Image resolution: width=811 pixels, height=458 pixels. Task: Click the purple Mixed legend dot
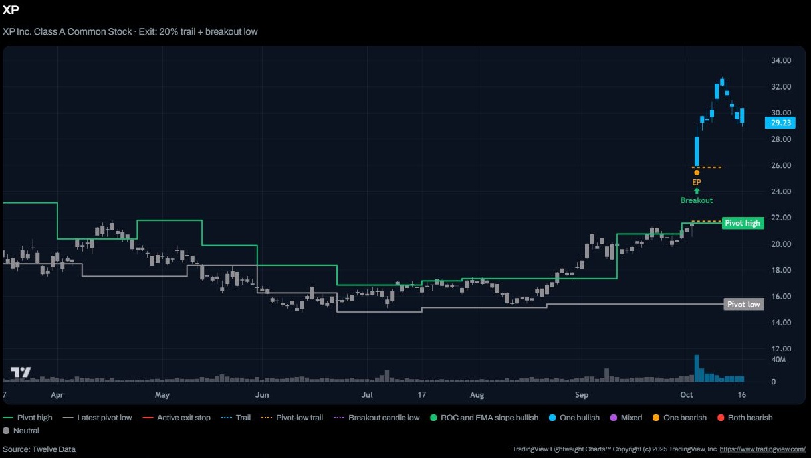[x=614, y=418]
